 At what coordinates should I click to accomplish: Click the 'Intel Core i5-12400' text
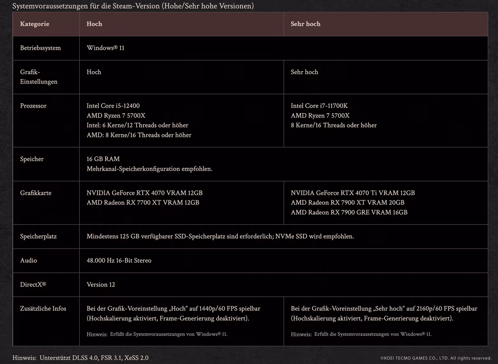(x=113, y=106)
